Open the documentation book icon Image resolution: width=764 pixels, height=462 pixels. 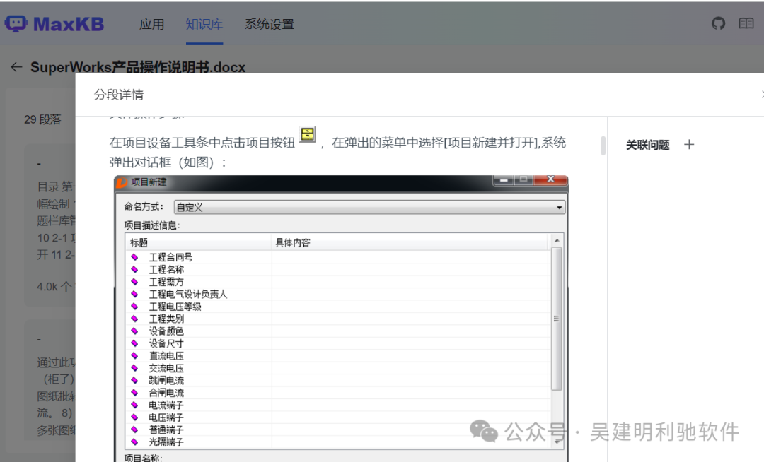(746, 23)
